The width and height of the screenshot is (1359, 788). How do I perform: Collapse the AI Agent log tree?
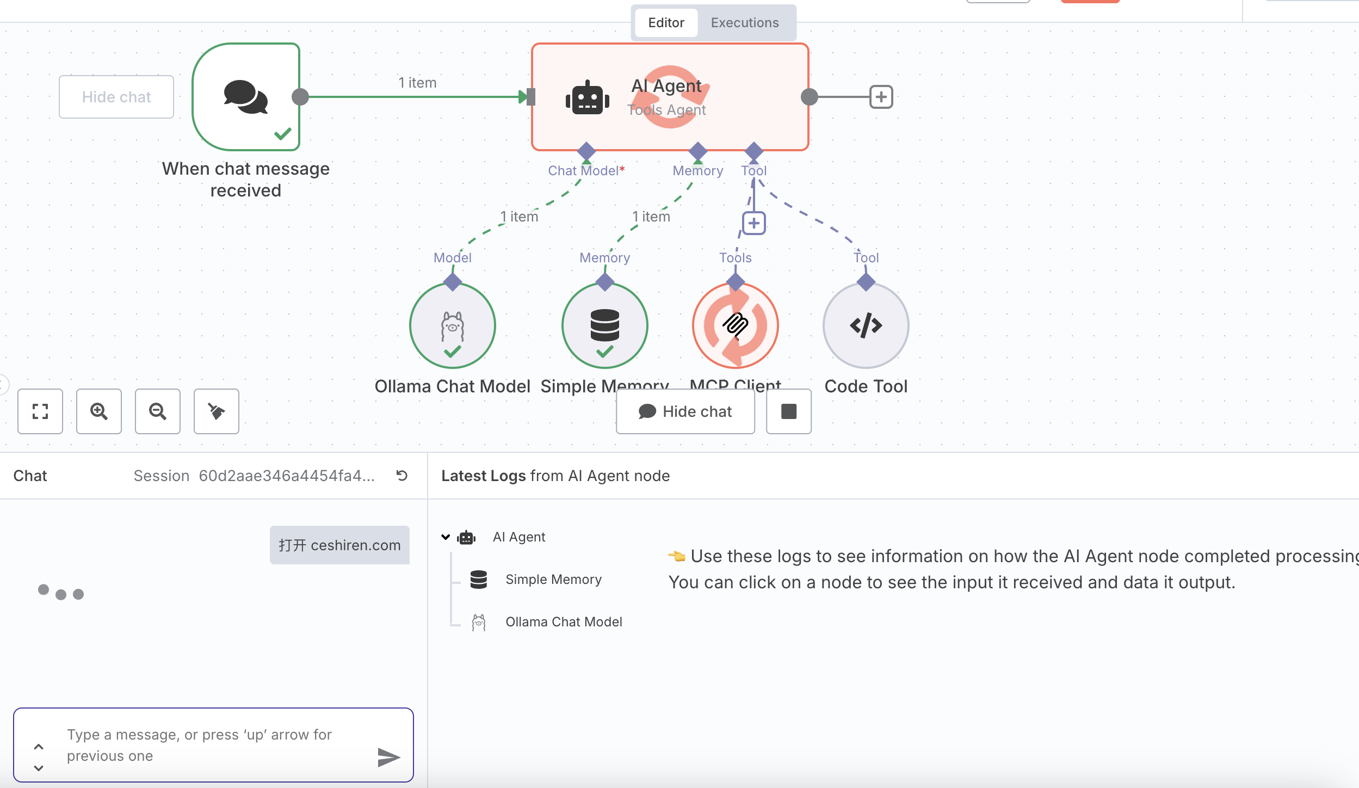[446, 537]
